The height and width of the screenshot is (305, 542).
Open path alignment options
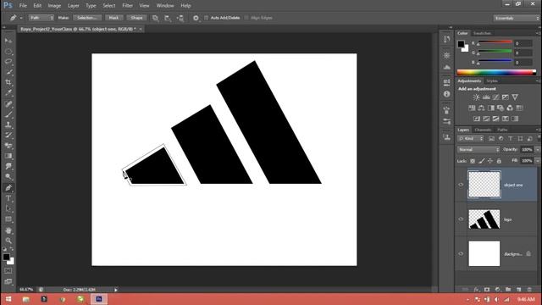point(168,18)
